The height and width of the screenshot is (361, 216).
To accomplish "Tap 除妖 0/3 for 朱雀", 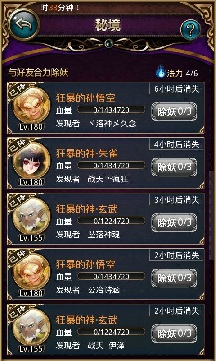I will pos(174,167).
